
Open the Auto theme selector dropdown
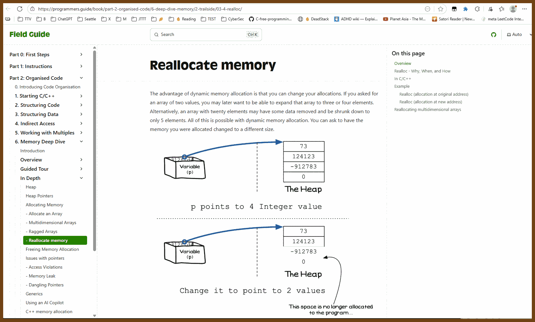(x=517, y=35)
